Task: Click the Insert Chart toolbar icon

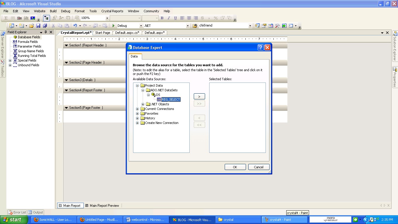Action: point(26,18)
